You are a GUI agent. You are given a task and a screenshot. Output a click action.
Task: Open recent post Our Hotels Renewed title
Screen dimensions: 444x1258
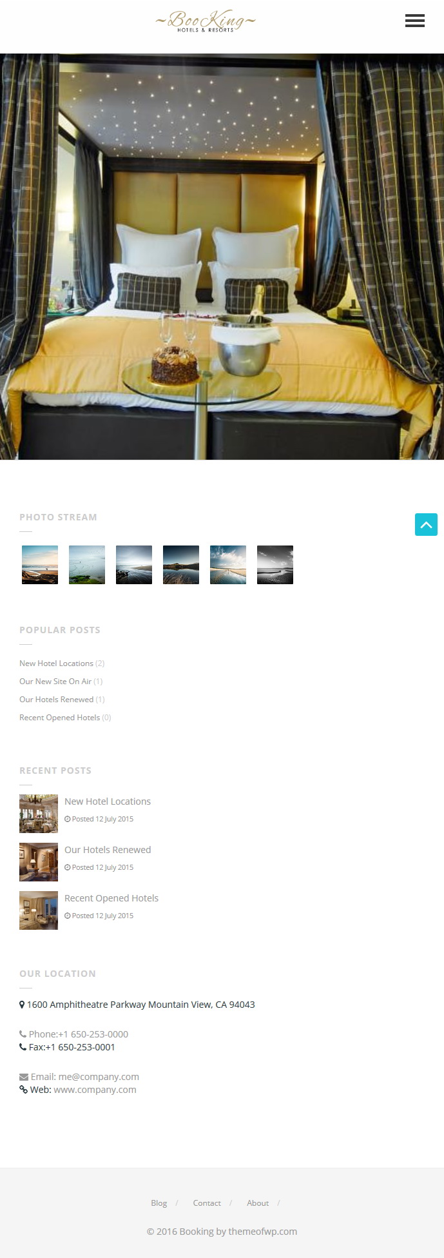(108, 850)
